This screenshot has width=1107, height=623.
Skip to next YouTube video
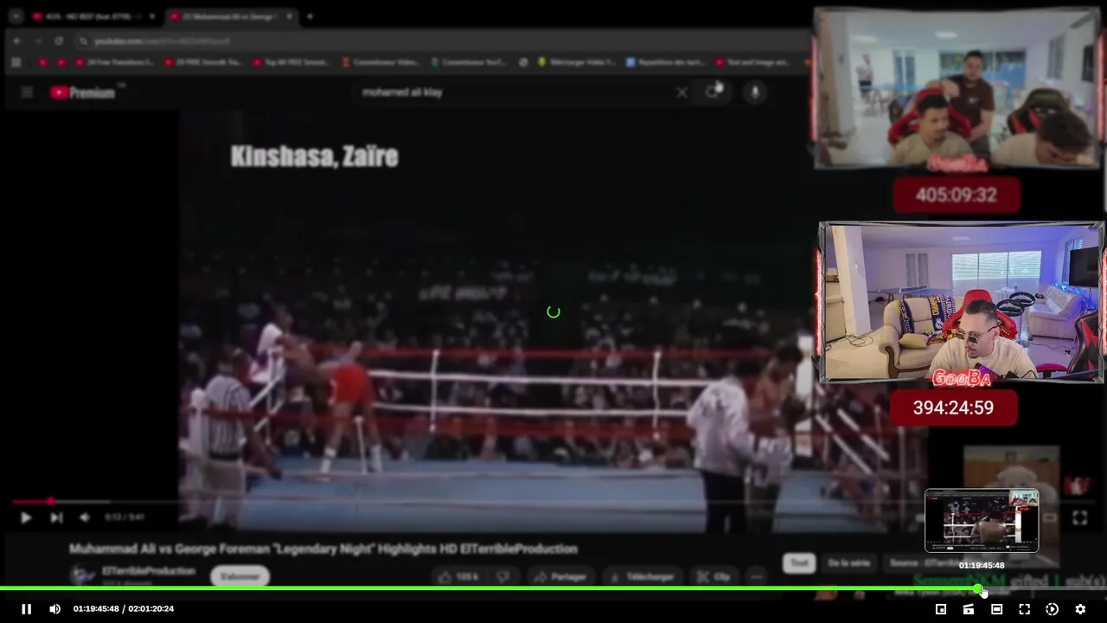click(x=56, y=517)
